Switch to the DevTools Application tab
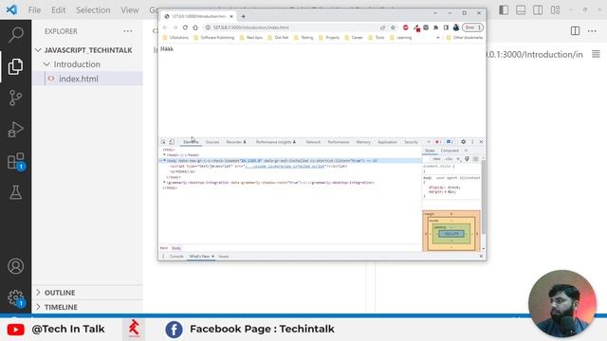607x341 pixels. (387, 142)
